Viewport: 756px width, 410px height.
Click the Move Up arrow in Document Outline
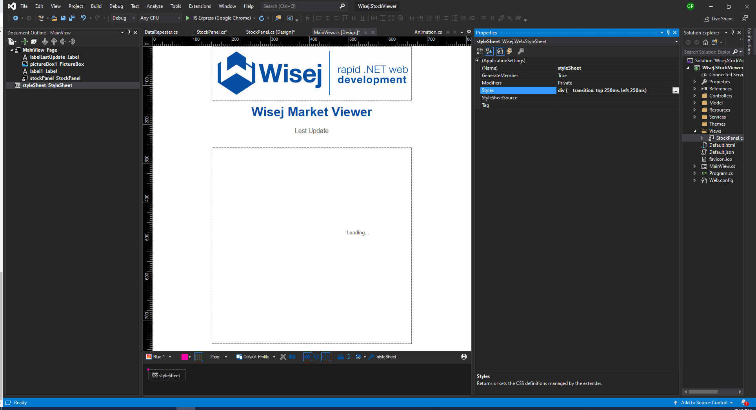point(54,41)
